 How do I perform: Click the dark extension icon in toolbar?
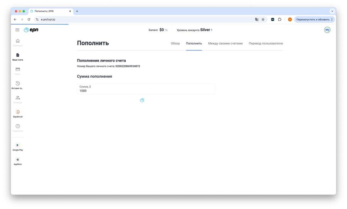[x=273, y=20]
